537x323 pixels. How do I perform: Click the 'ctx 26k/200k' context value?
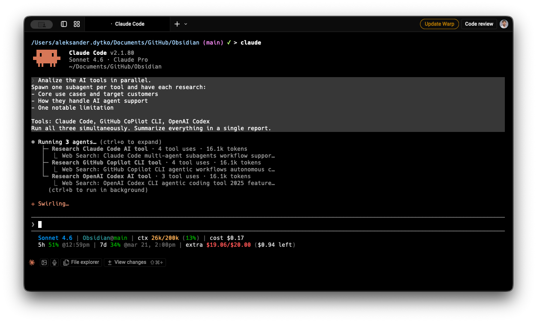pos(158,238)
